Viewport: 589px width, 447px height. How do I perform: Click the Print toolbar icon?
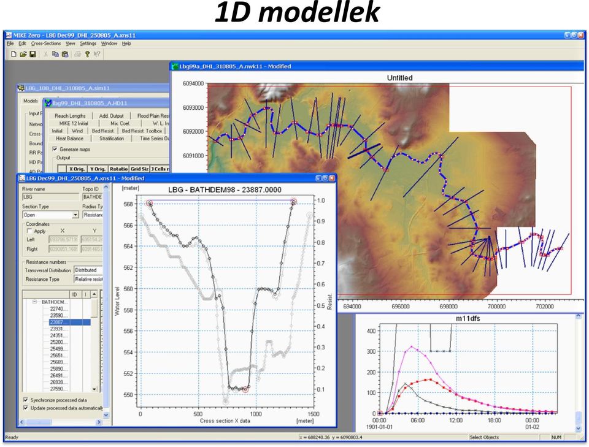(77, 54)
